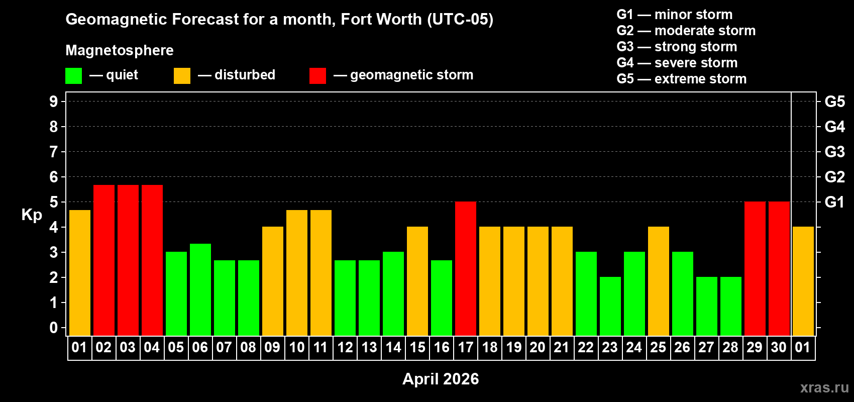
Task: Click the yellow bar for day 20
Action: coord(538,281)
